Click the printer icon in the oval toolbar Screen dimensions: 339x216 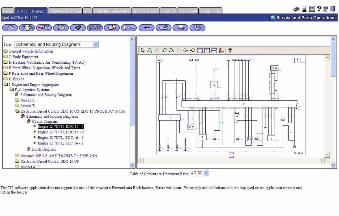180,27
